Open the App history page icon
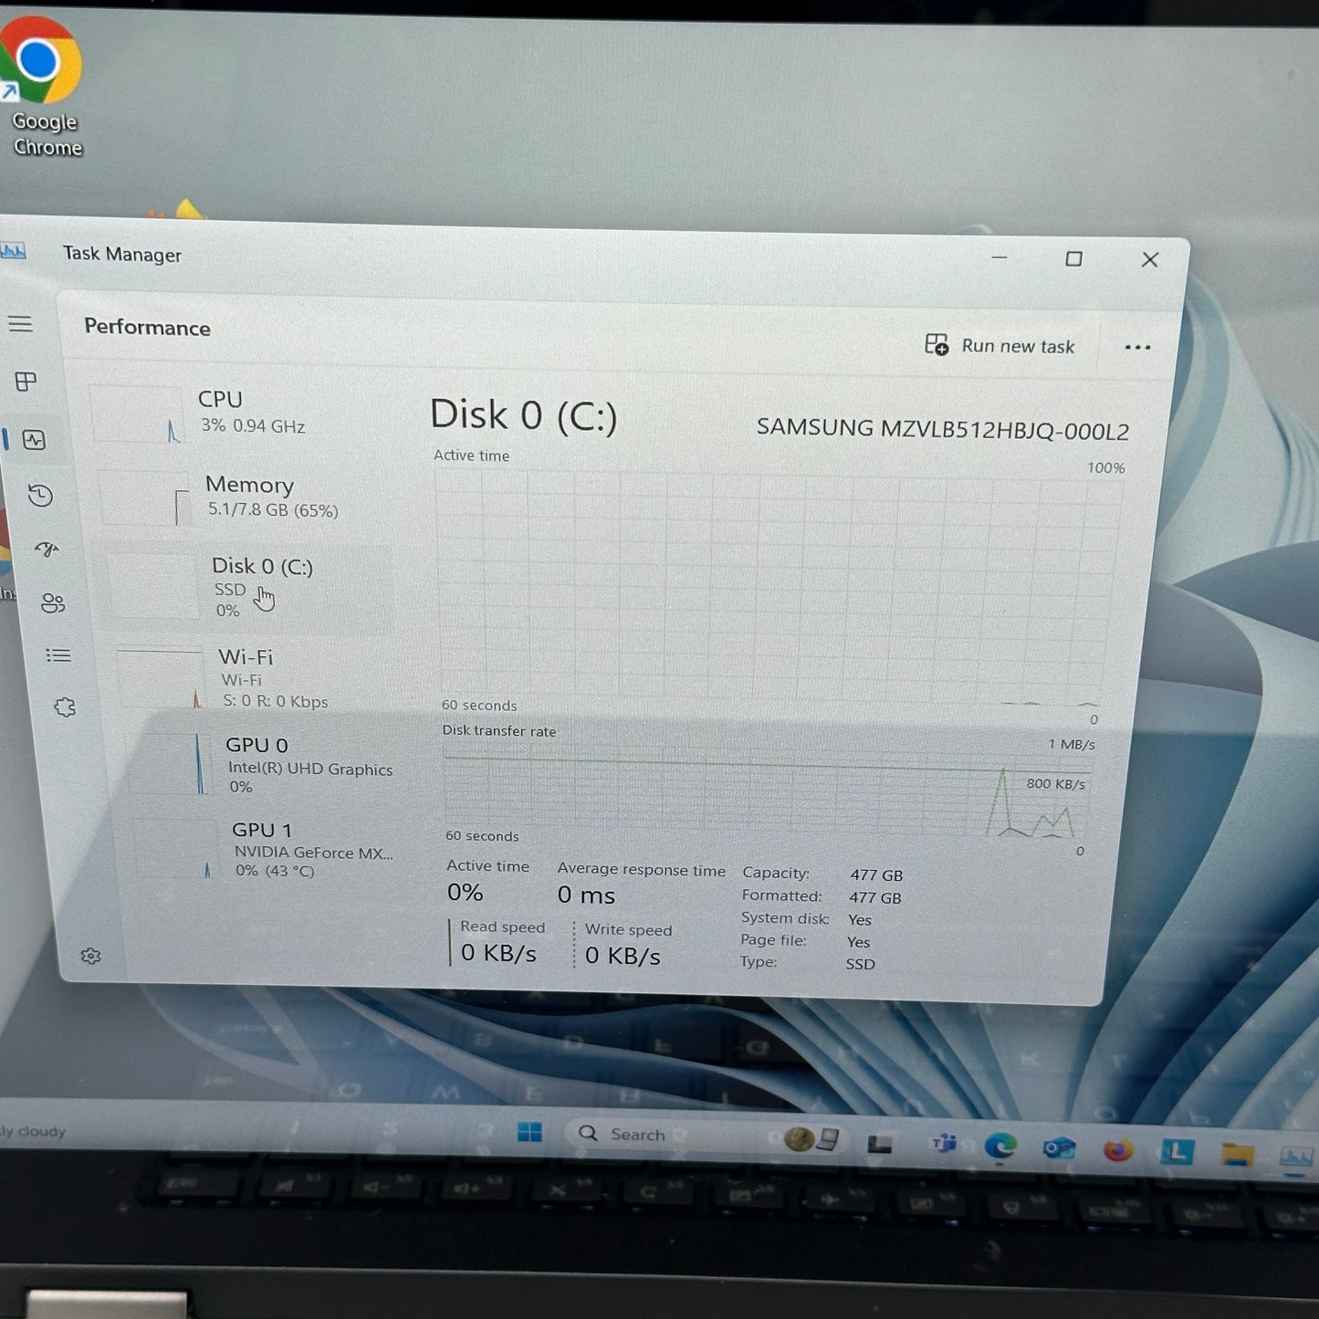 click(40, 496)
